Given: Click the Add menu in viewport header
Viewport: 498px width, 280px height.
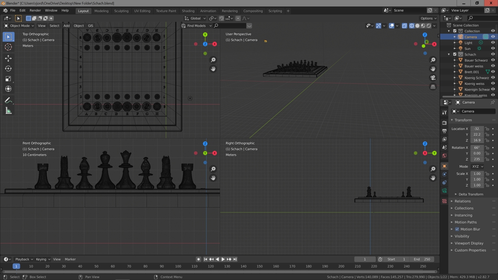Looking at the screenshot, I should 66,26.
